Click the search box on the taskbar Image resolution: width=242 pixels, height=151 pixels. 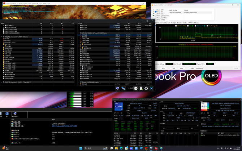pyautogui.click(x=96, y=148)
